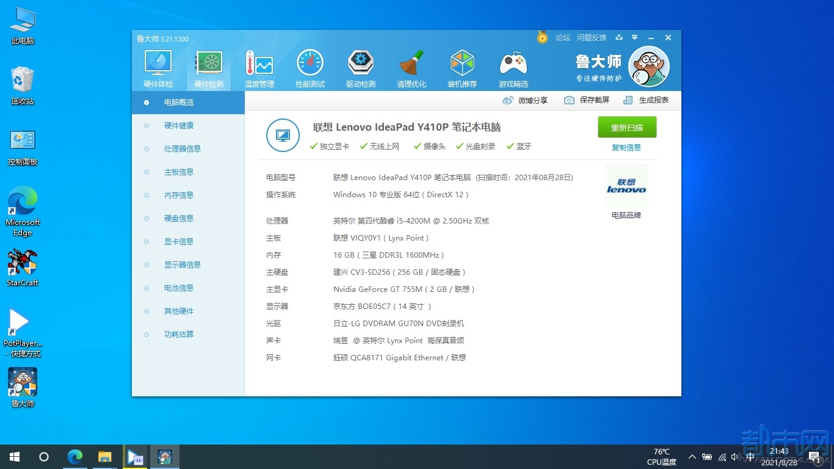Viewport: 834px width, 469px height.
Task: Click the 建兴 CV3-SD256 disk text
Action: pyautogui.click(x=400, y=272)
